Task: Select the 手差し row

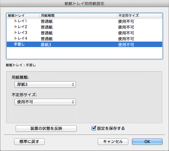Action: coord(84,44)
